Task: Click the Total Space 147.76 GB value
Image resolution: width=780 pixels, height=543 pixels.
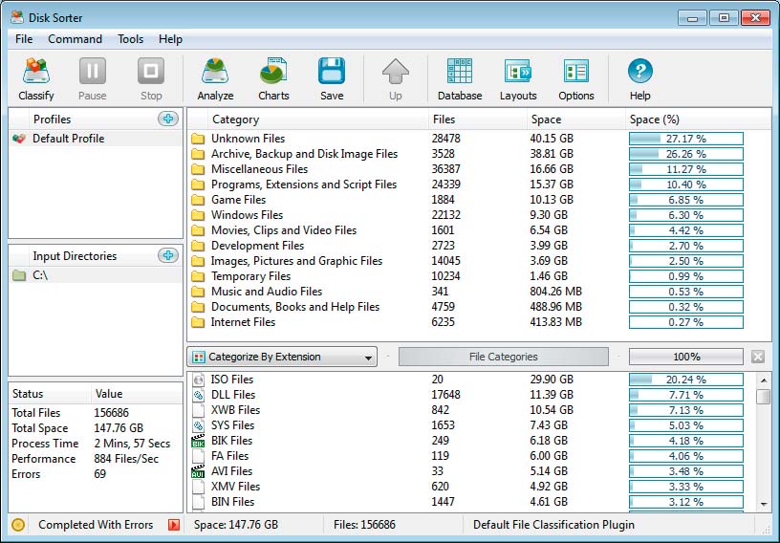Action: click(119, 428)
